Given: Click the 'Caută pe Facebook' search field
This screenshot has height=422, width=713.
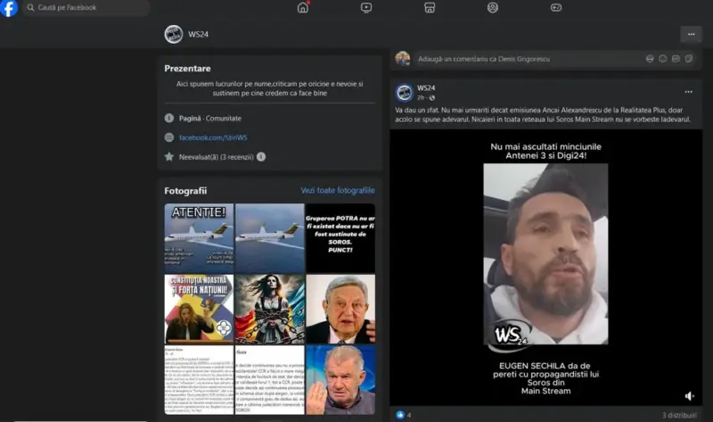Looking at the screenshot, I should click(x=85, y=8).
